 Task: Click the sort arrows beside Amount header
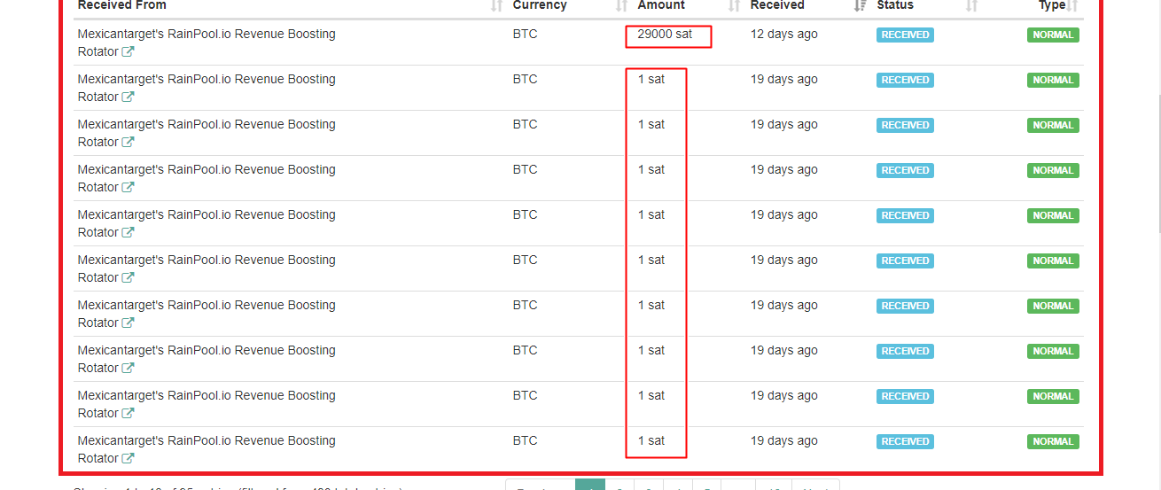pyautogui.click(x=734, y=5)
